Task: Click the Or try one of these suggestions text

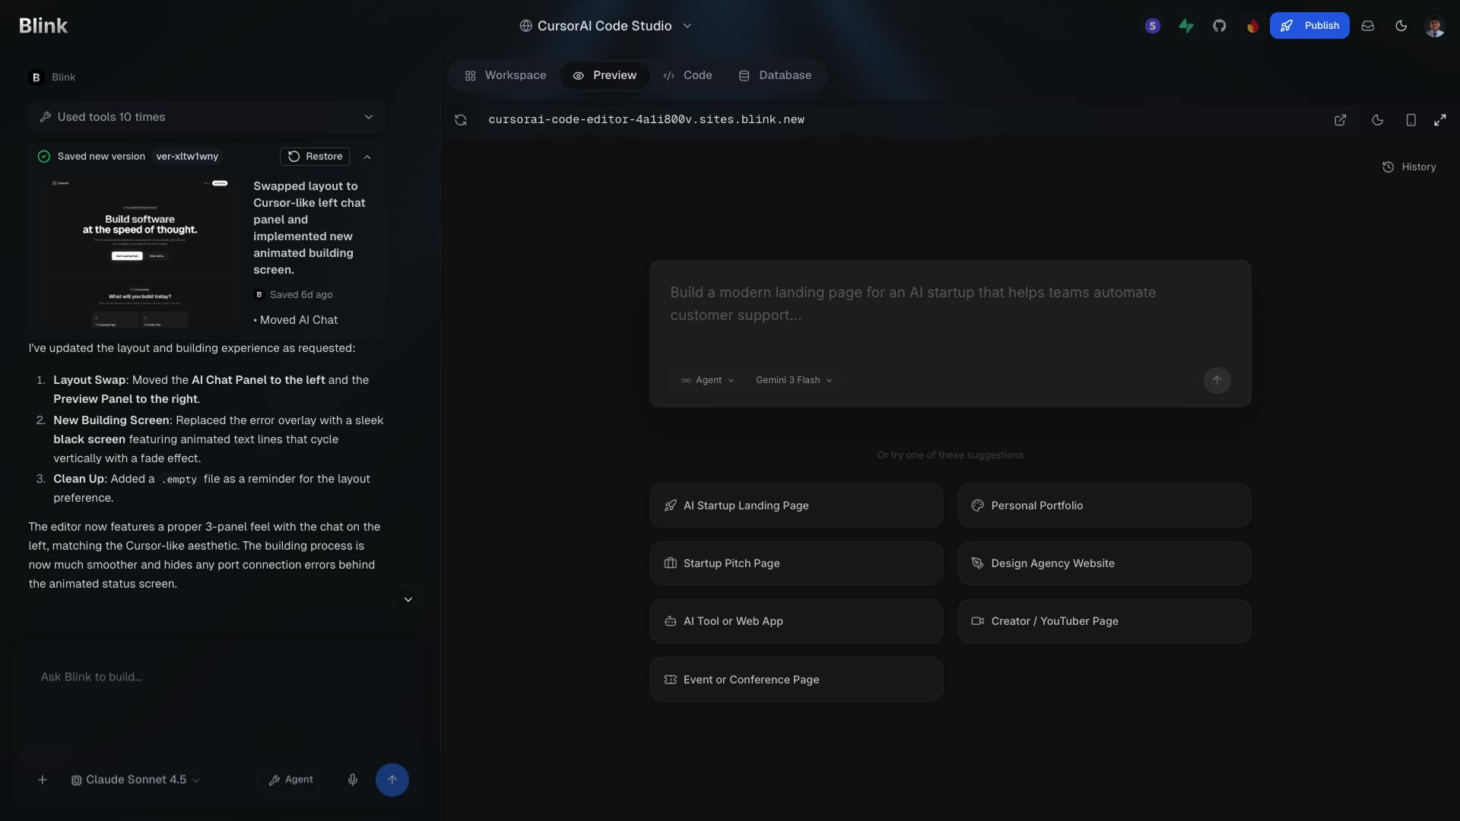Action: [951, 455]
